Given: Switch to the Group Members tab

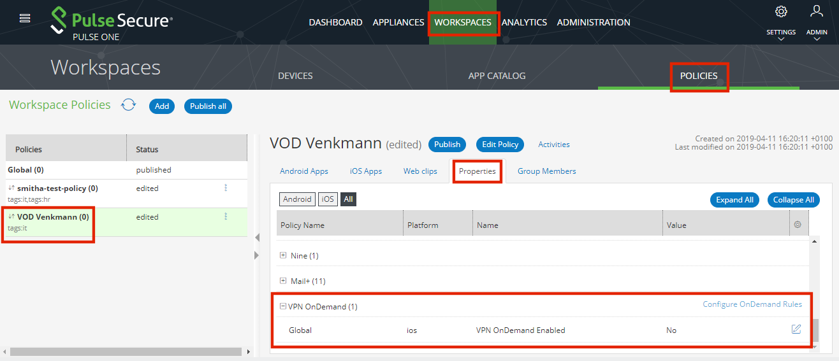Looking at the screenshot, I should (x=546, y=171).
